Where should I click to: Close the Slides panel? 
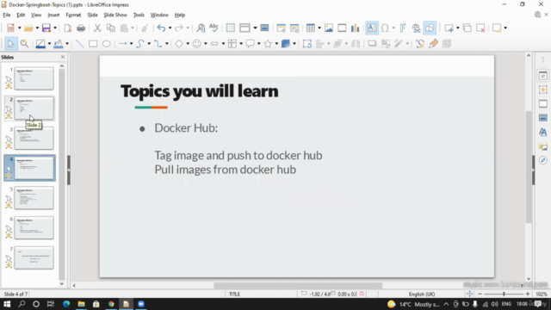click(x=63, y=57)
